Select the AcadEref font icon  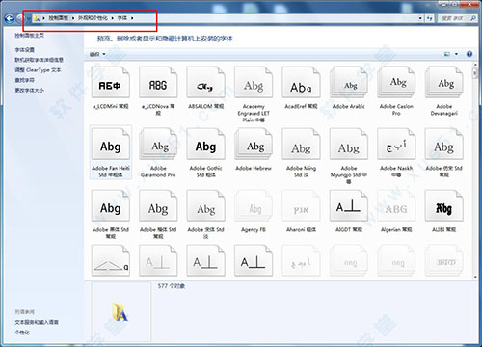tap(301, 82)
